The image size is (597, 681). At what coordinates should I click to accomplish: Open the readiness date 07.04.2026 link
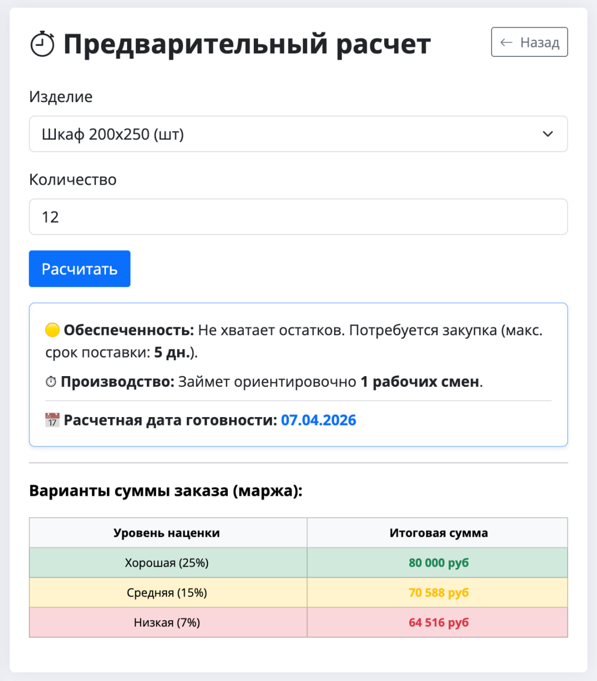[x=318, y=420]
